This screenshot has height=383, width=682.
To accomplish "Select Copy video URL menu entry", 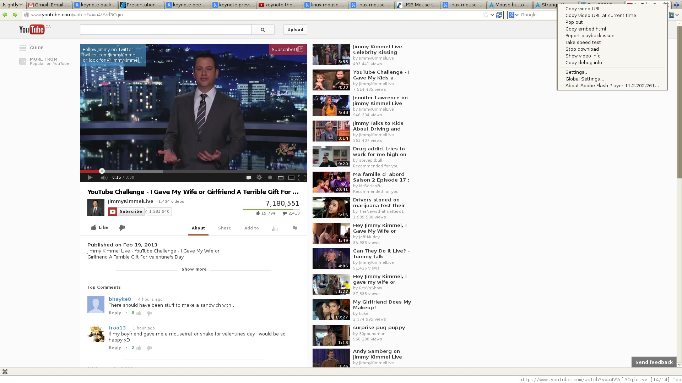I will (x=583, y=9).
